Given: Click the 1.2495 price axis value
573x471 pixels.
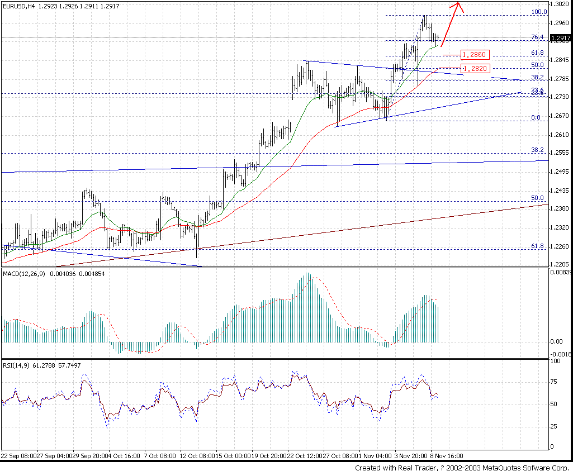Looking at the screenshot, I should tap(560, 172).
